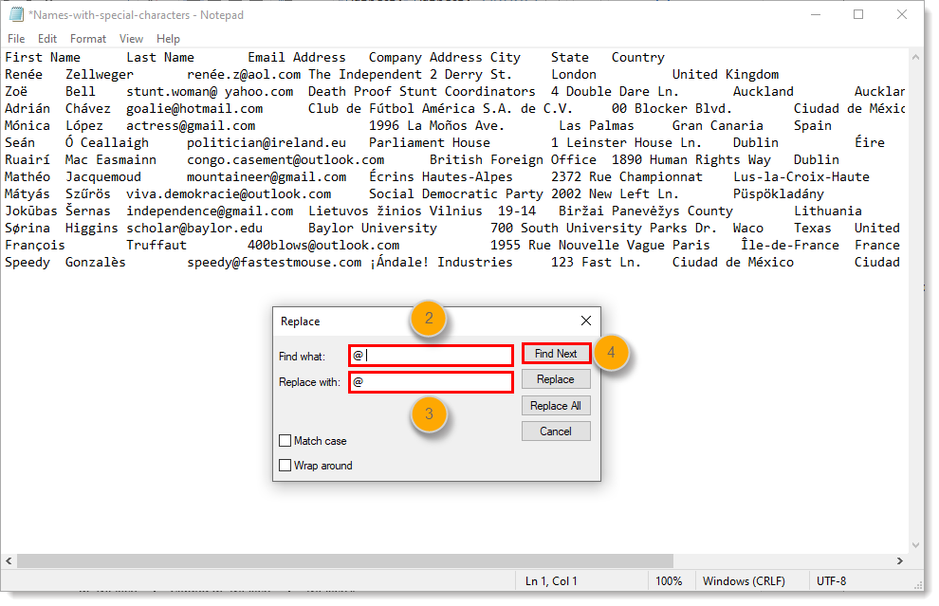Close the Replace dialog with X

585,321
